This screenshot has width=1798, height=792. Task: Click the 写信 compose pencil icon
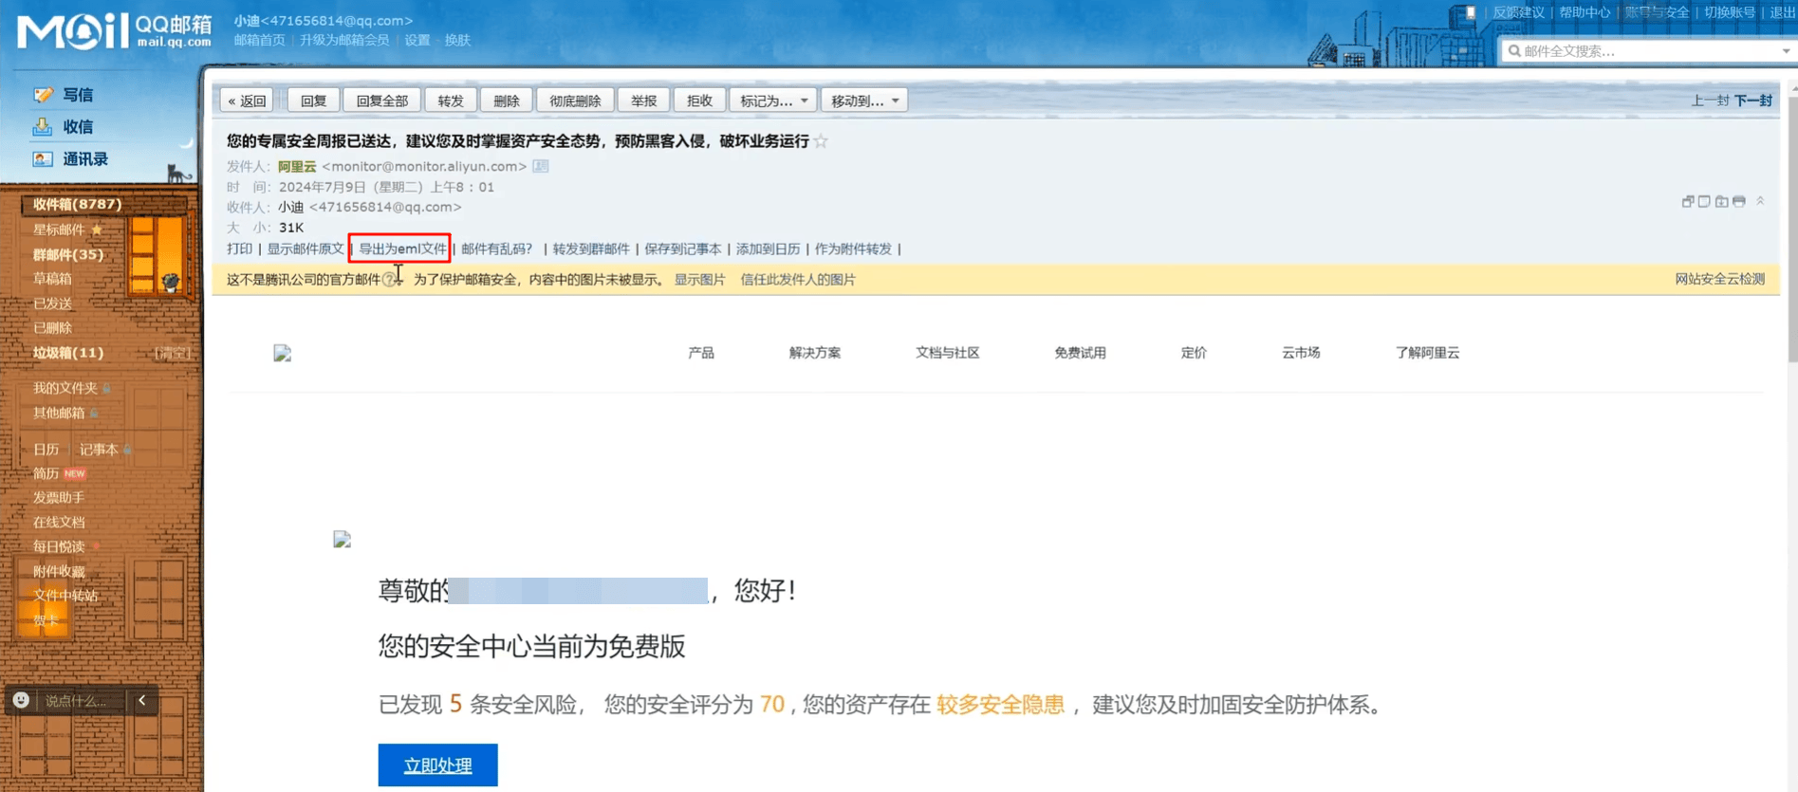click(43, 95)
